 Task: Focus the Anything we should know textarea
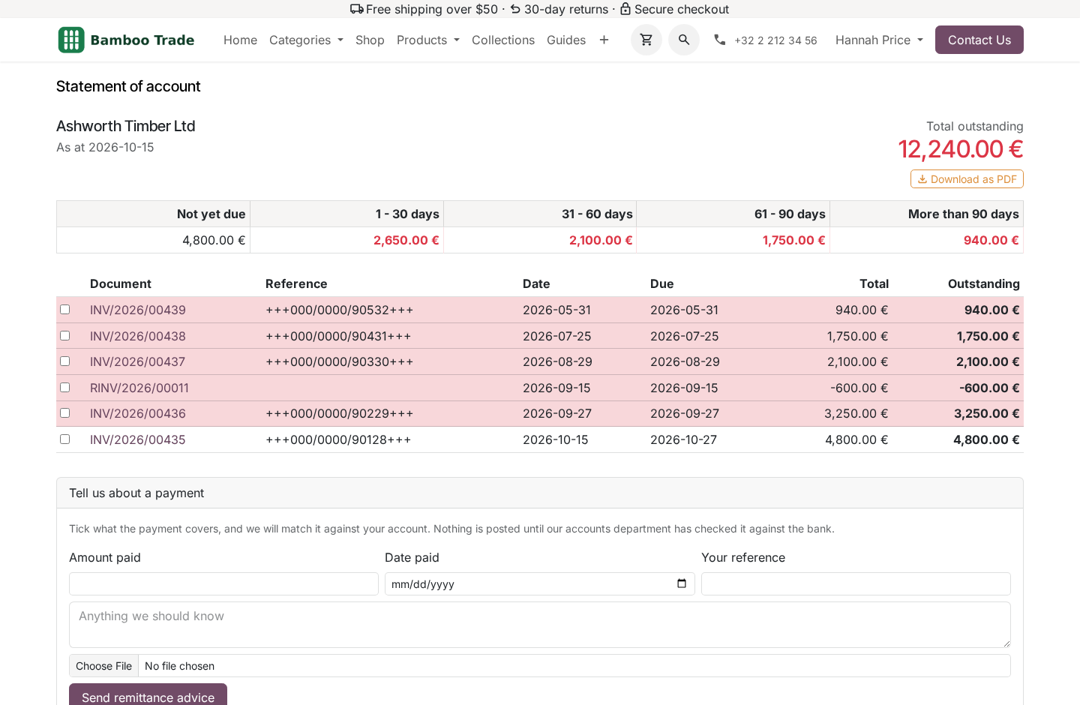pos(540,625)
